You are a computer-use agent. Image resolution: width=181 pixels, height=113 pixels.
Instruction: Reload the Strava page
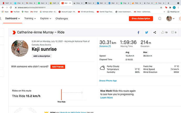click(11, 8)
